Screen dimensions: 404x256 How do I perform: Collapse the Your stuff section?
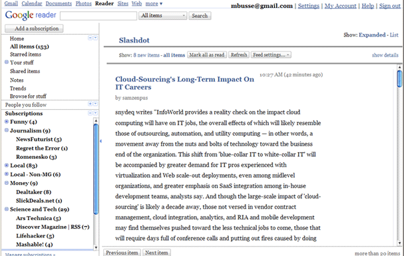[x=7, y=62]
